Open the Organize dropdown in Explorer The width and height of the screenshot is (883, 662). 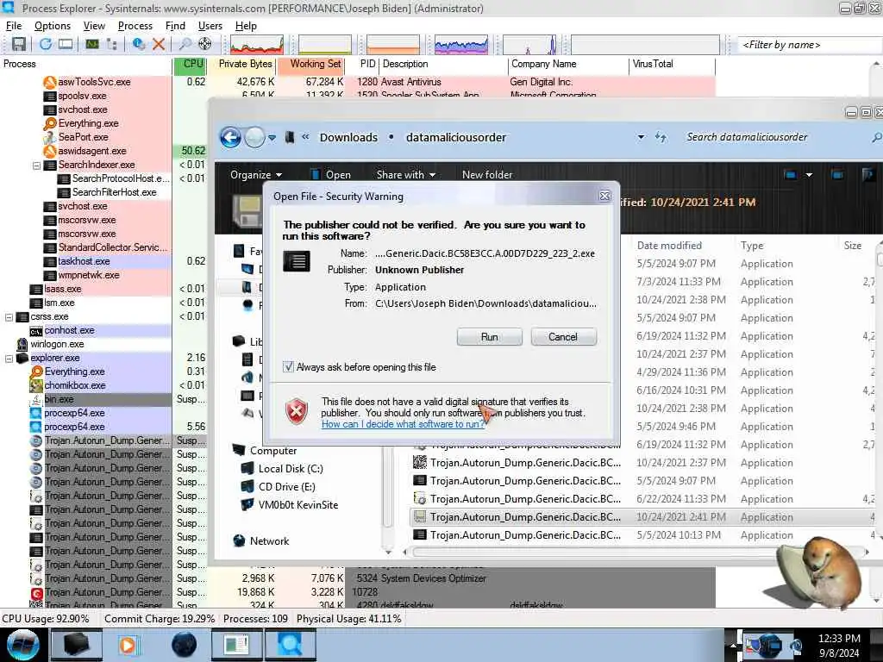tap(256, 175)
